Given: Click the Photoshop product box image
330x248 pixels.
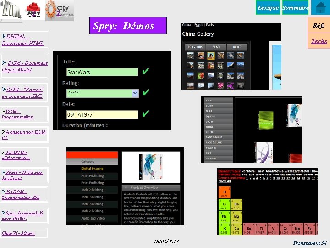Looking at the screenshot, I should coord(151,167).
